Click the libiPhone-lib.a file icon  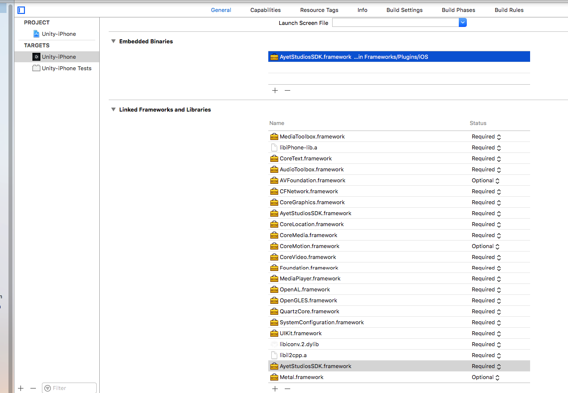[274, 147]
